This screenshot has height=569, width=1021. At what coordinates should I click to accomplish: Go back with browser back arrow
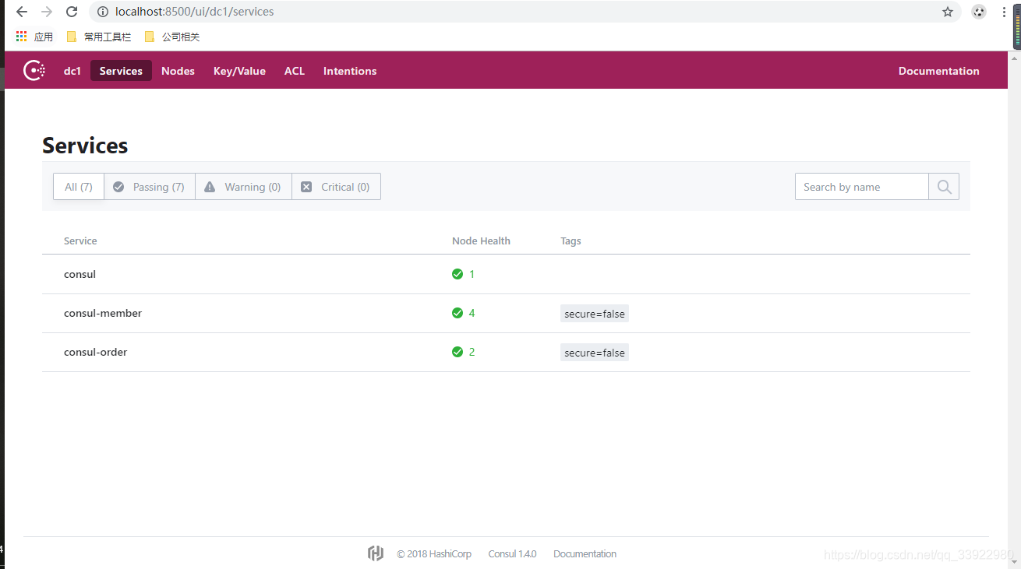pos(22,12)
